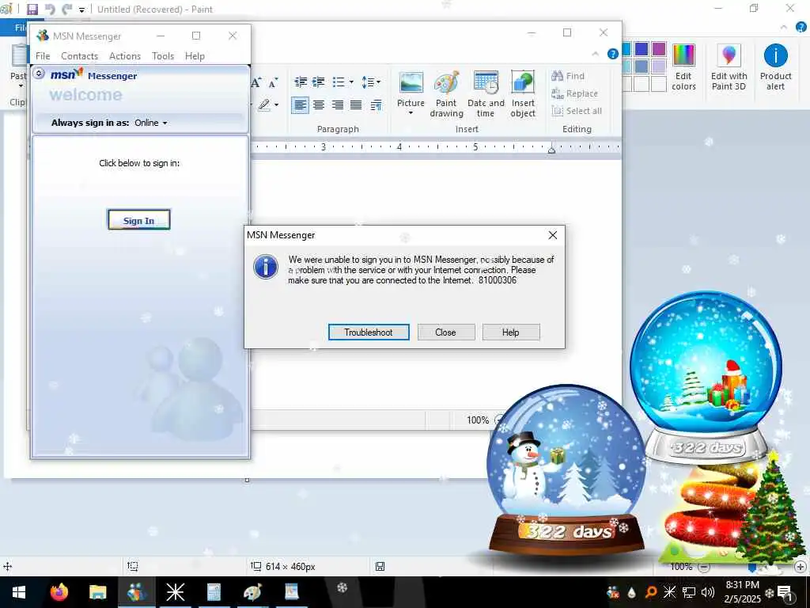
Task: Toggle Justify alignment in WordPad
Action: pyautogui.click(x=356, y=105)
